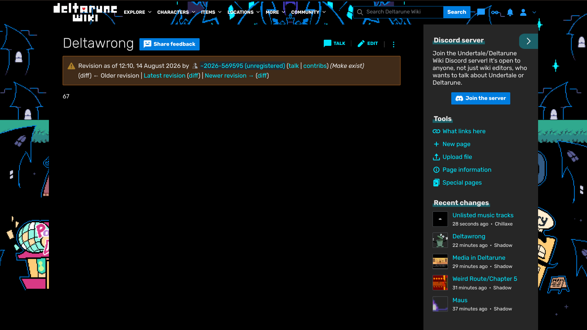Click the Deltawrong recent change thumbnail
The width and height of the screenshot is (587, 330).
coord(440,240)
